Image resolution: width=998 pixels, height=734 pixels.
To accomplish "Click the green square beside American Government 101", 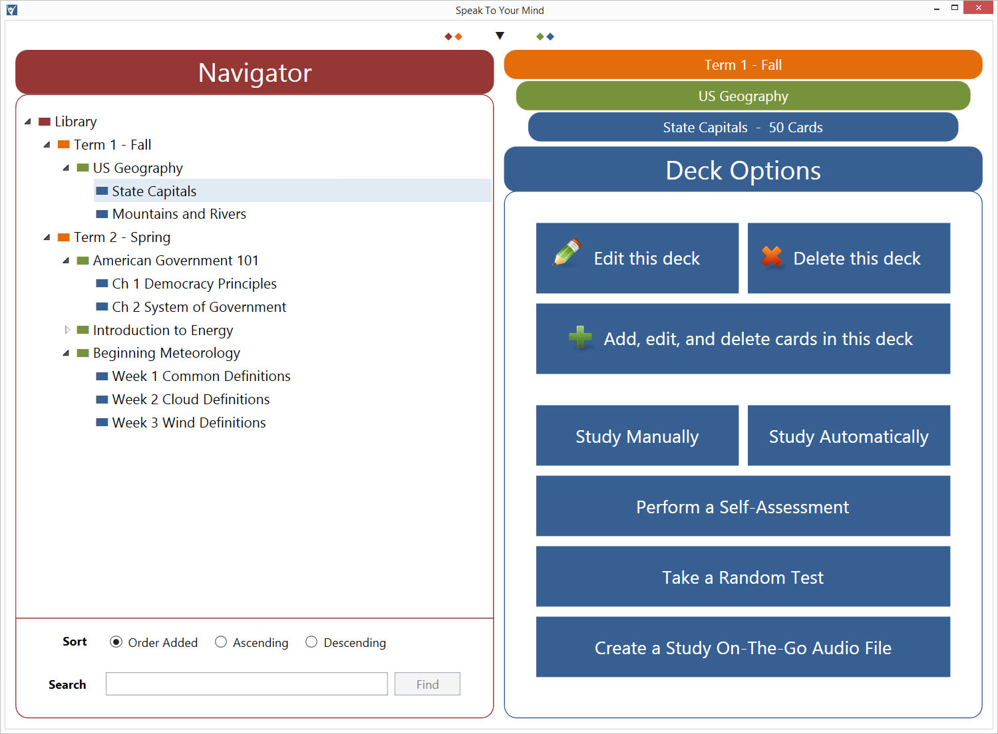I will tap(83, 261).
